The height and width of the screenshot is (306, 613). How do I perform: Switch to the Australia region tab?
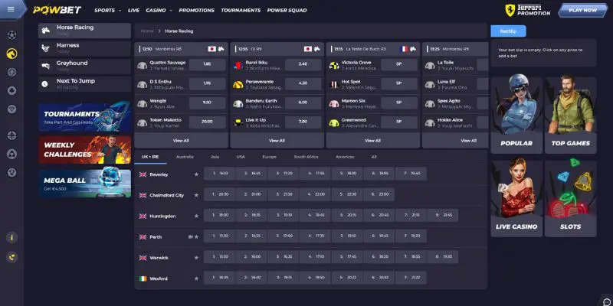pos(185,157)
